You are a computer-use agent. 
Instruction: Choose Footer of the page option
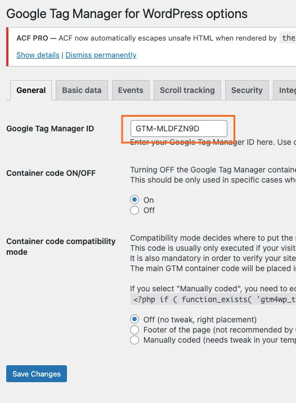(134, 330)
